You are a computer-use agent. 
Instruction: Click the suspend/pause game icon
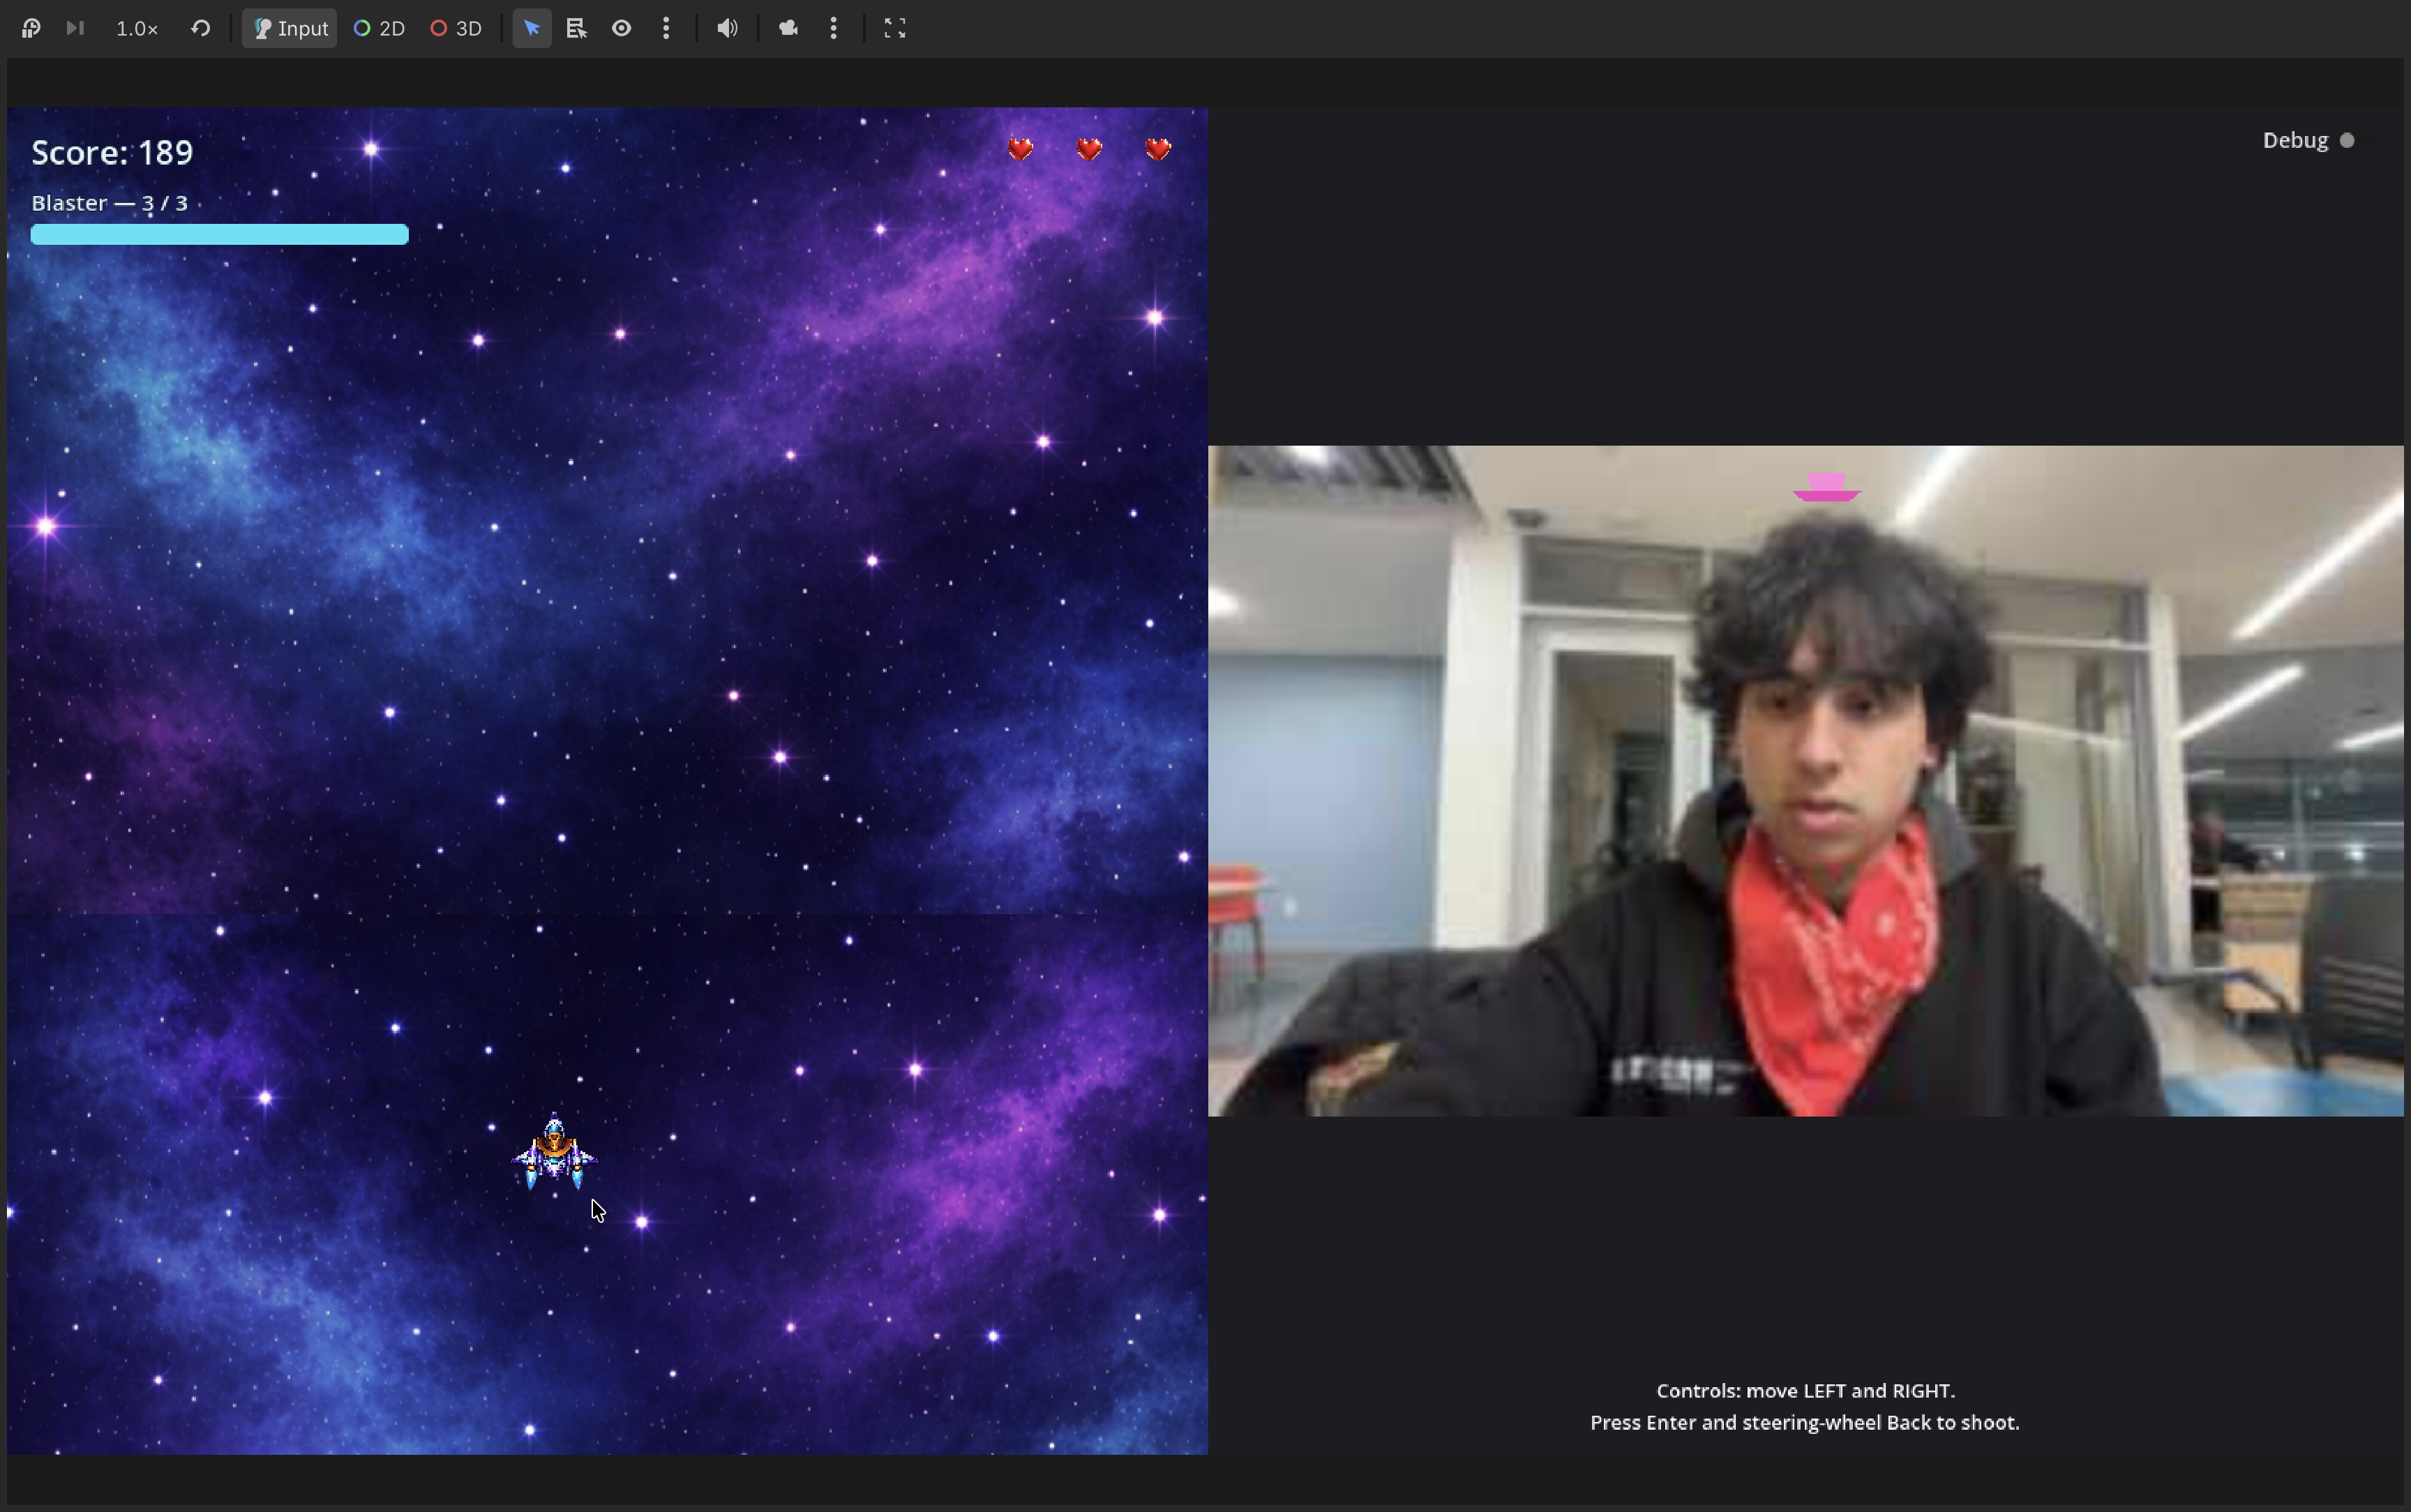point(31,28)
